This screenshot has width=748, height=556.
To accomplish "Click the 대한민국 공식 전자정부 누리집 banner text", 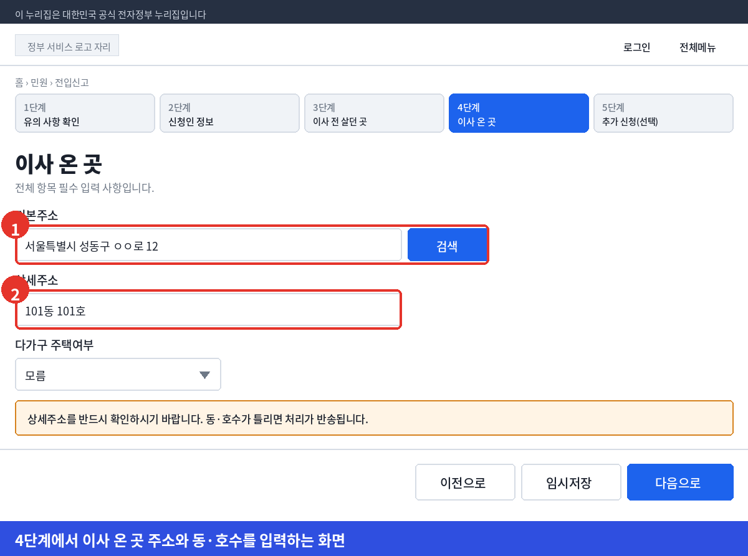I will point(110,14).
